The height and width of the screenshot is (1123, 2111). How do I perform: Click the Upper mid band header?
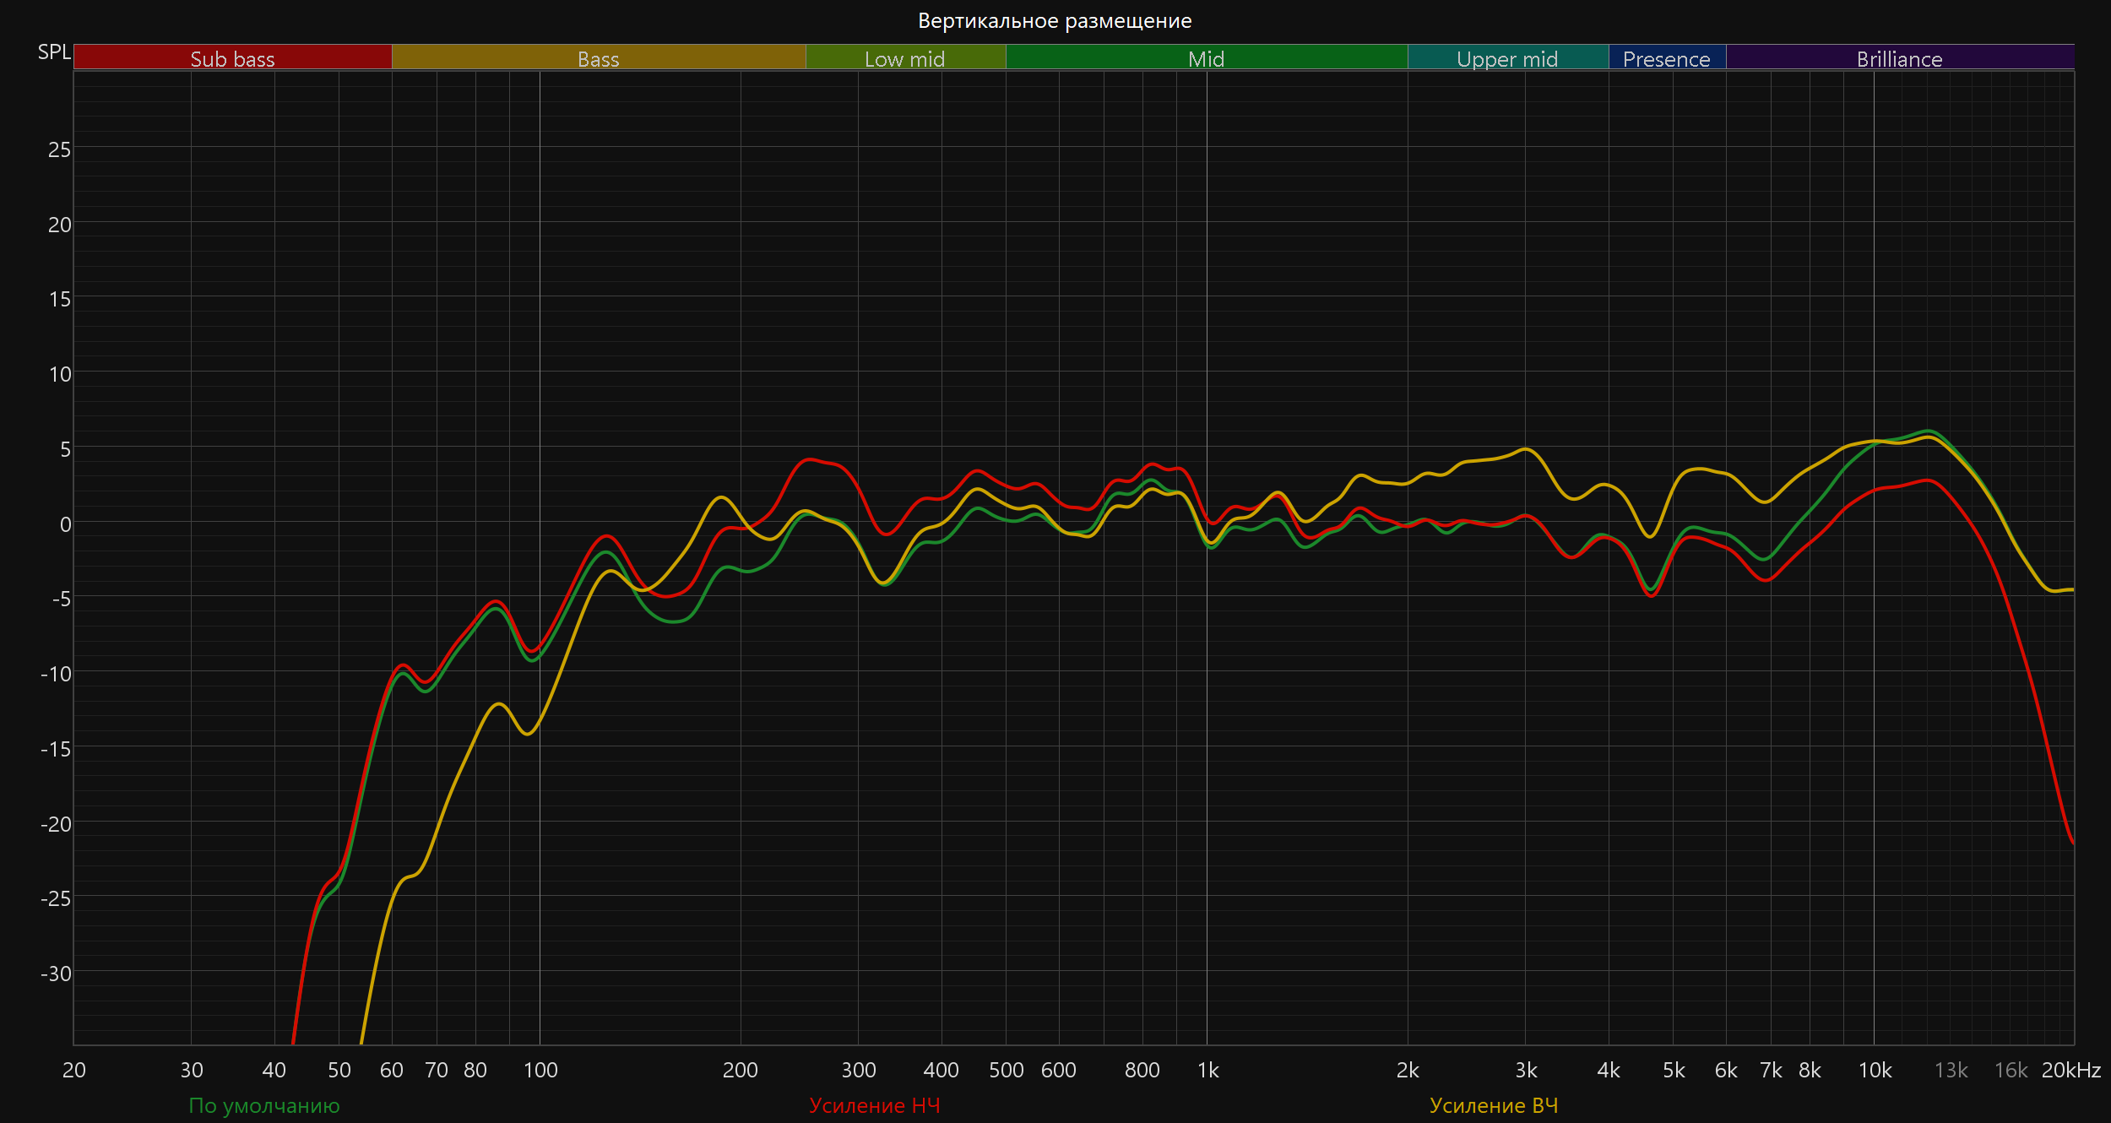1507,58
